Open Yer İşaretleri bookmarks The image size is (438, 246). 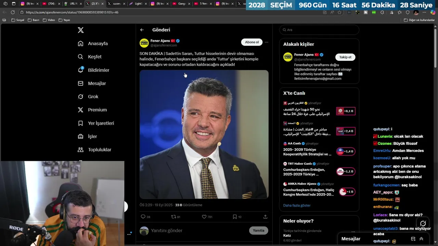[x=96, y=123]
